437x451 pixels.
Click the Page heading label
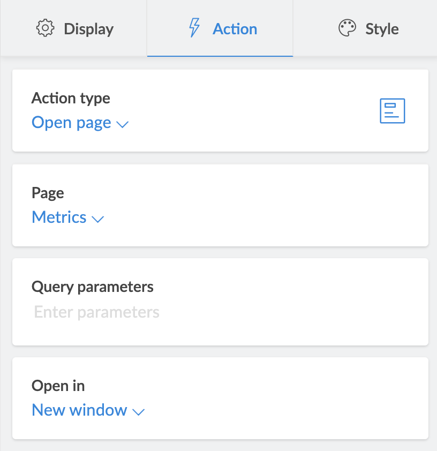click(x=48, y=193)
